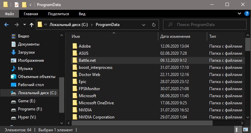Click the date 09.12.2020 9:12
Image resolution: width=251 pixels, height=133 pixels.
pyautogui.click(x=174, y=60)
